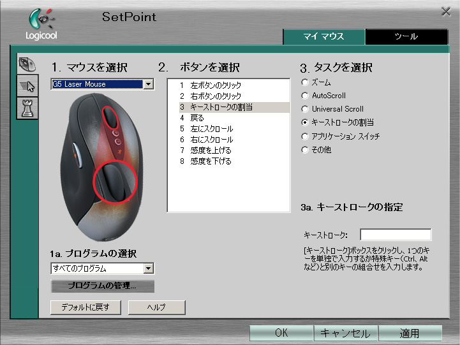Select the アプリケーション スイッチ radio option
This screenshot has height=345, width=460.
click(x=305, y=136)
